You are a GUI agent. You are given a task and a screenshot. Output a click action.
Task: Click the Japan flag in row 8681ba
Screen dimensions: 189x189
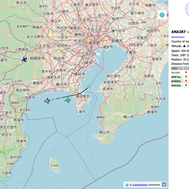click(186, 77)
